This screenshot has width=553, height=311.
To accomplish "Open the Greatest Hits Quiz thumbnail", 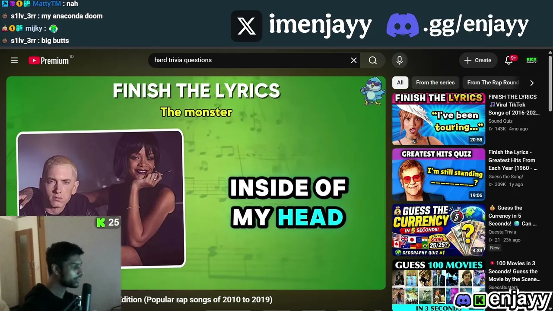I will coord(439,175).
